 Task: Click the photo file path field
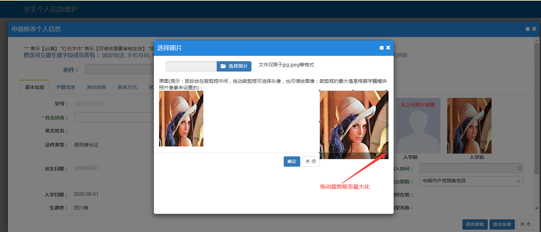pyautogui.click(x=191, y=66)
